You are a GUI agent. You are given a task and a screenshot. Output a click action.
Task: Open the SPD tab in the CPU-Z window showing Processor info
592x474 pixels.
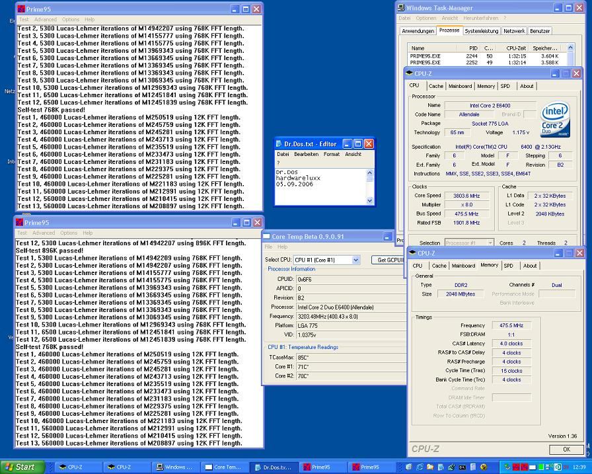[x=505, y=86]
